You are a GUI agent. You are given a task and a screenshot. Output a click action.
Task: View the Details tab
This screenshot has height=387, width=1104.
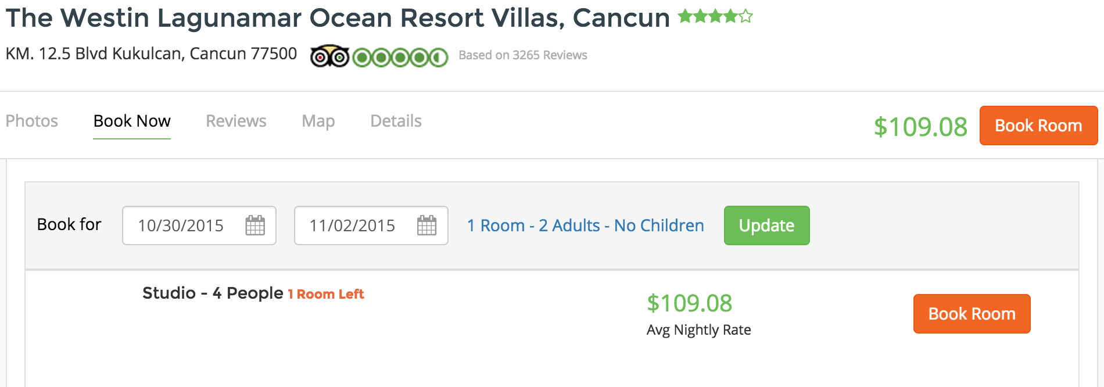(x=396, y=121)
